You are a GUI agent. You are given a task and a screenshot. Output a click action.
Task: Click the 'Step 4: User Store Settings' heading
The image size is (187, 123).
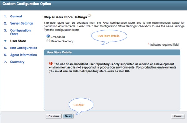pos(65,17)
